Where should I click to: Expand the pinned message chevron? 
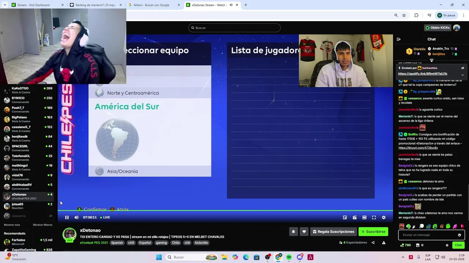(x=462, y=75)
